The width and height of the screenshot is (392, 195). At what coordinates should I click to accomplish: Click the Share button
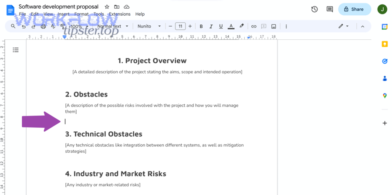[355, 9]
